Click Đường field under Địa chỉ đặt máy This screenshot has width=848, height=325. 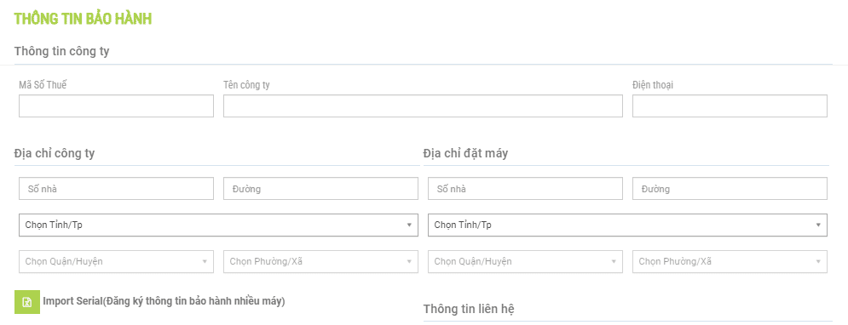tap(730, 188)
